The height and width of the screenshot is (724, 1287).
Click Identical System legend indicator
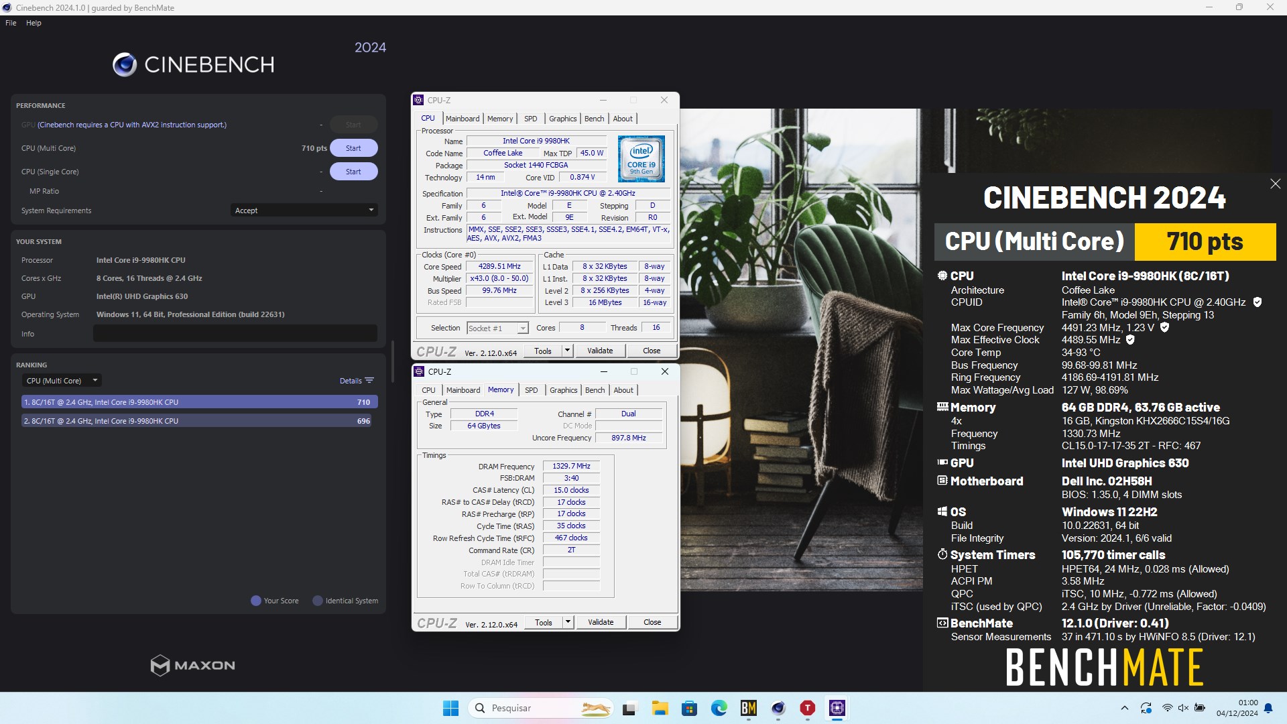click(x=318, y=601)
